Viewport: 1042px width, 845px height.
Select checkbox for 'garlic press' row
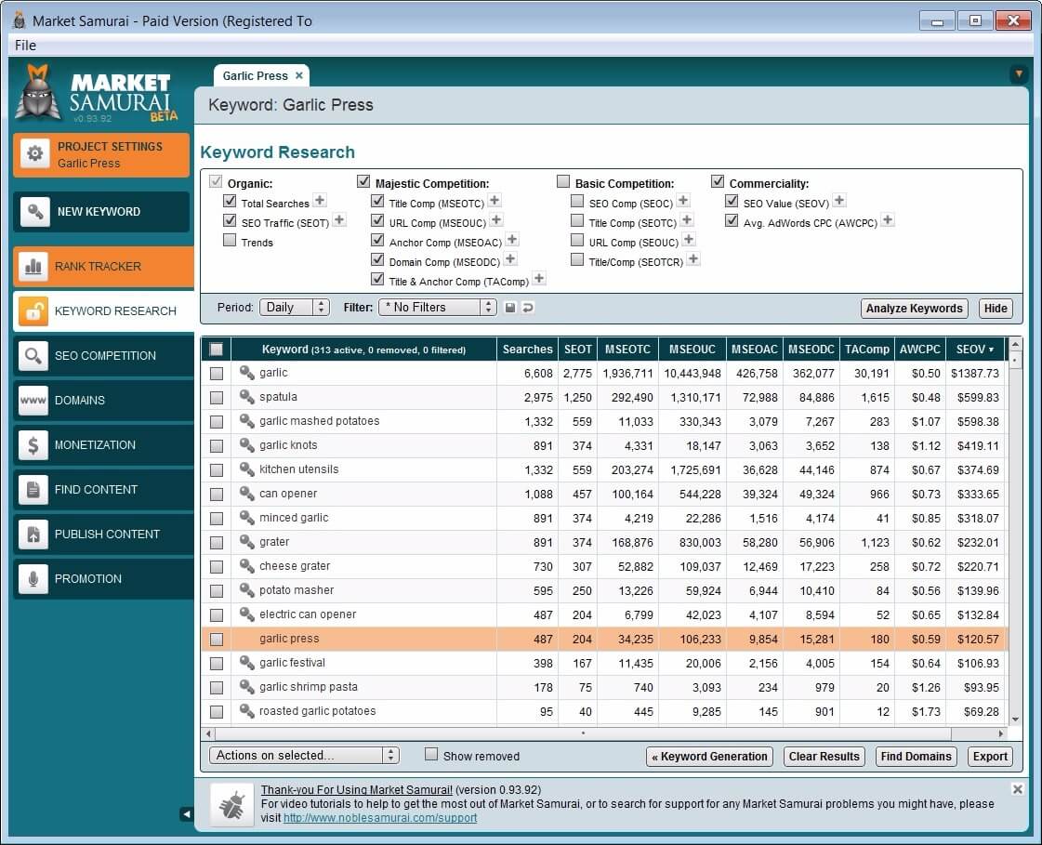pyautogui.click(x=217, y=640)
